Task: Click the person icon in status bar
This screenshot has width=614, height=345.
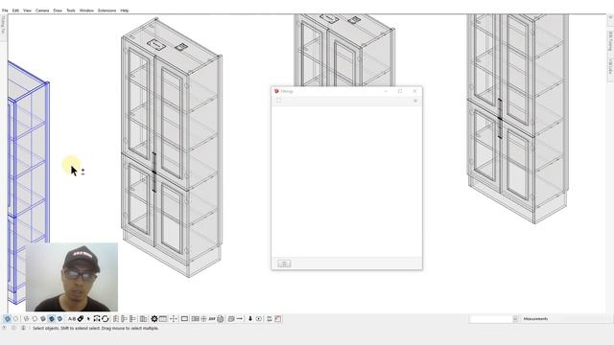Action: (23, 328)
